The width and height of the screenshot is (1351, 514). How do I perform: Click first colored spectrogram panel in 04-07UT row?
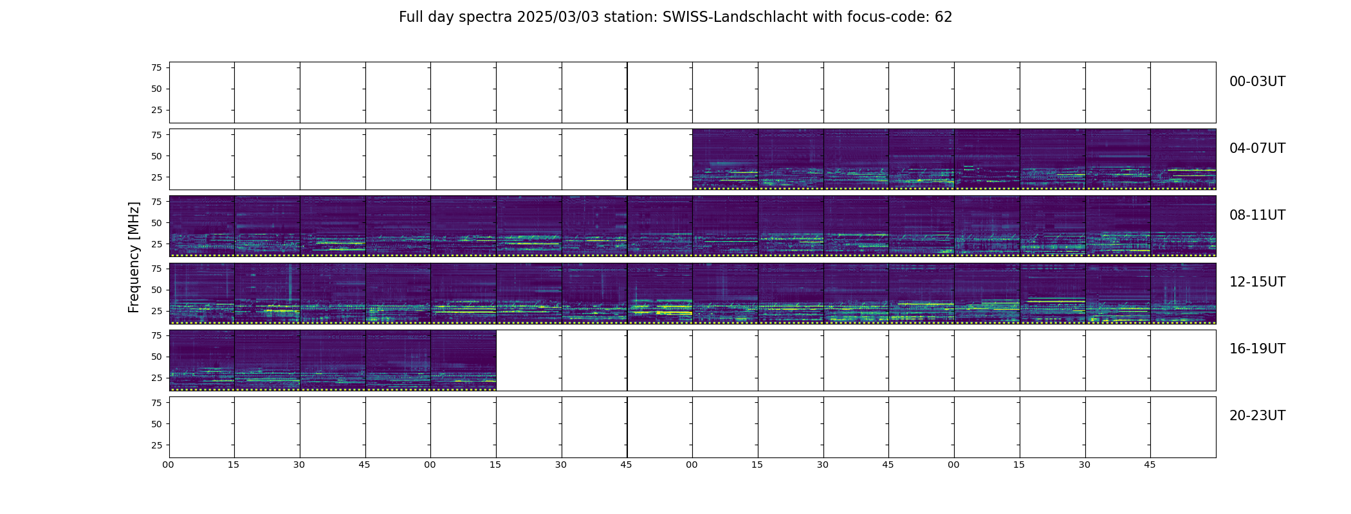coord(725,159)
